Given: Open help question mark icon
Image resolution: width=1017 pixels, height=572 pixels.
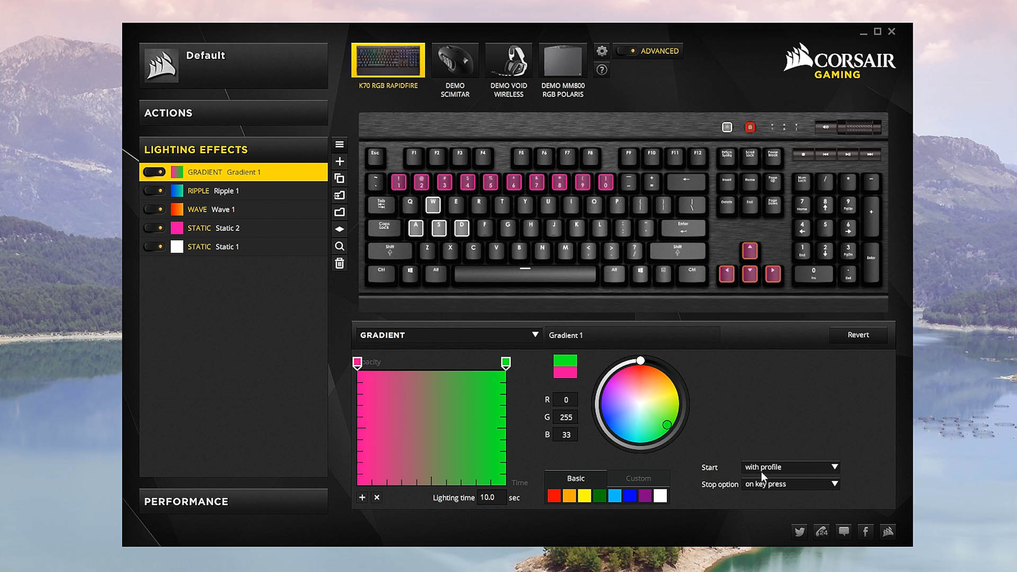Looking at the screenshot, I should click(602, 69).
